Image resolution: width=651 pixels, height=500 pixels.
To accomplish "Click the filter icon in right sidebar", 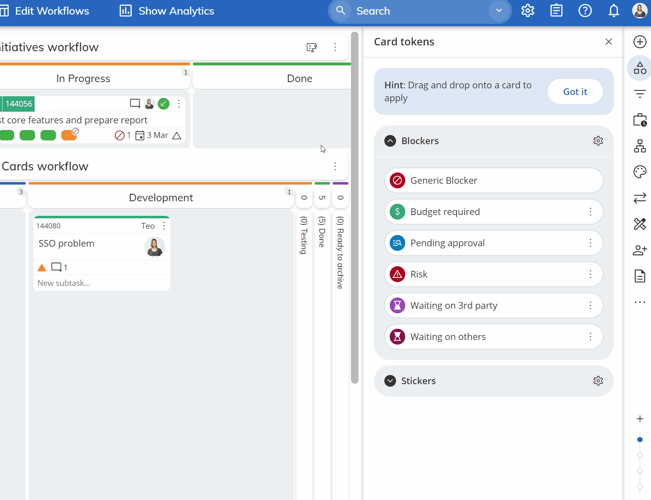I will coord(639,94).
